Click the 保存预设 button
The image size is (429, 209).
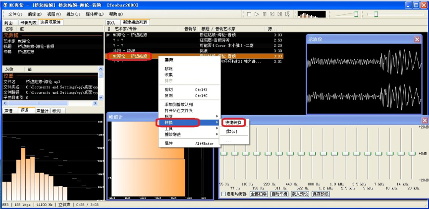pos(321,194)
